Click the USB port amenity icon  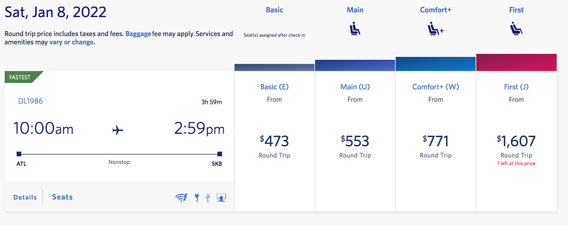coord(208,197)
